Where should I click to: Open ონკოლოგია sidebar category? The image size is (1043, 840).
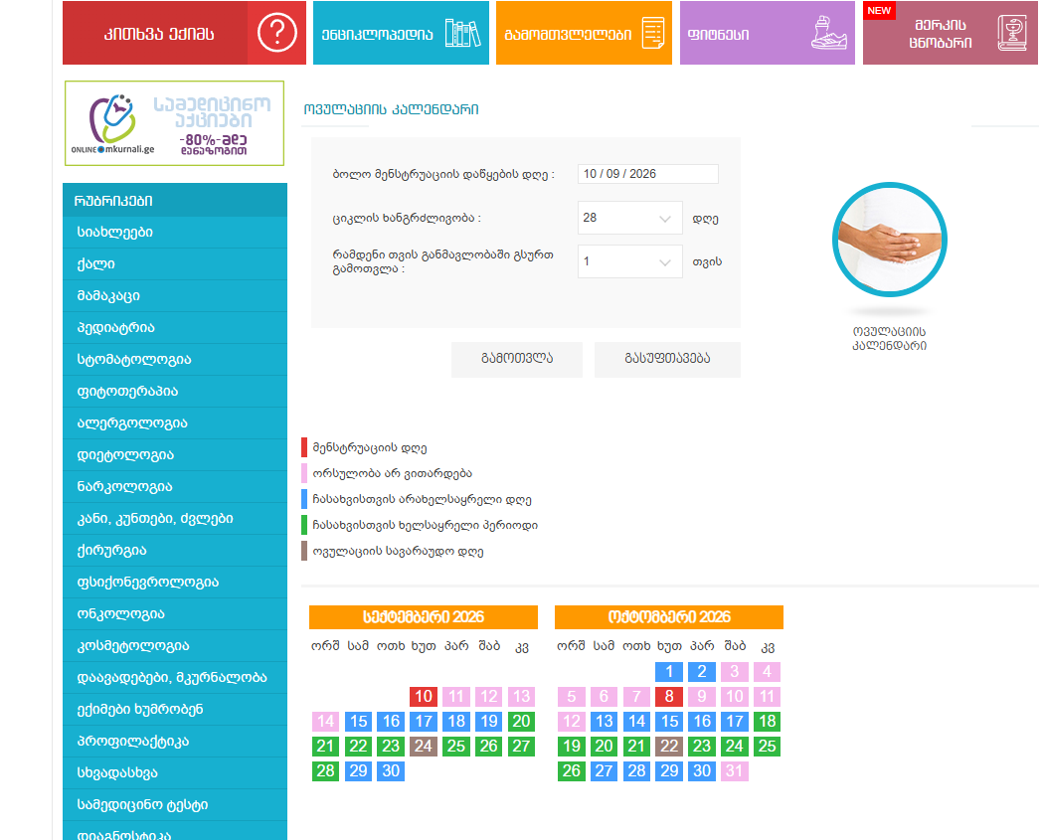coord(175,614)
